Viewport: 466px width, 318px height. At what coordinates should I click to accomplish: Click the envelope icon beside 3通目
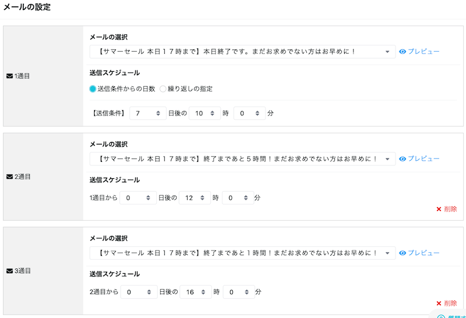click(x=9, y=271)
